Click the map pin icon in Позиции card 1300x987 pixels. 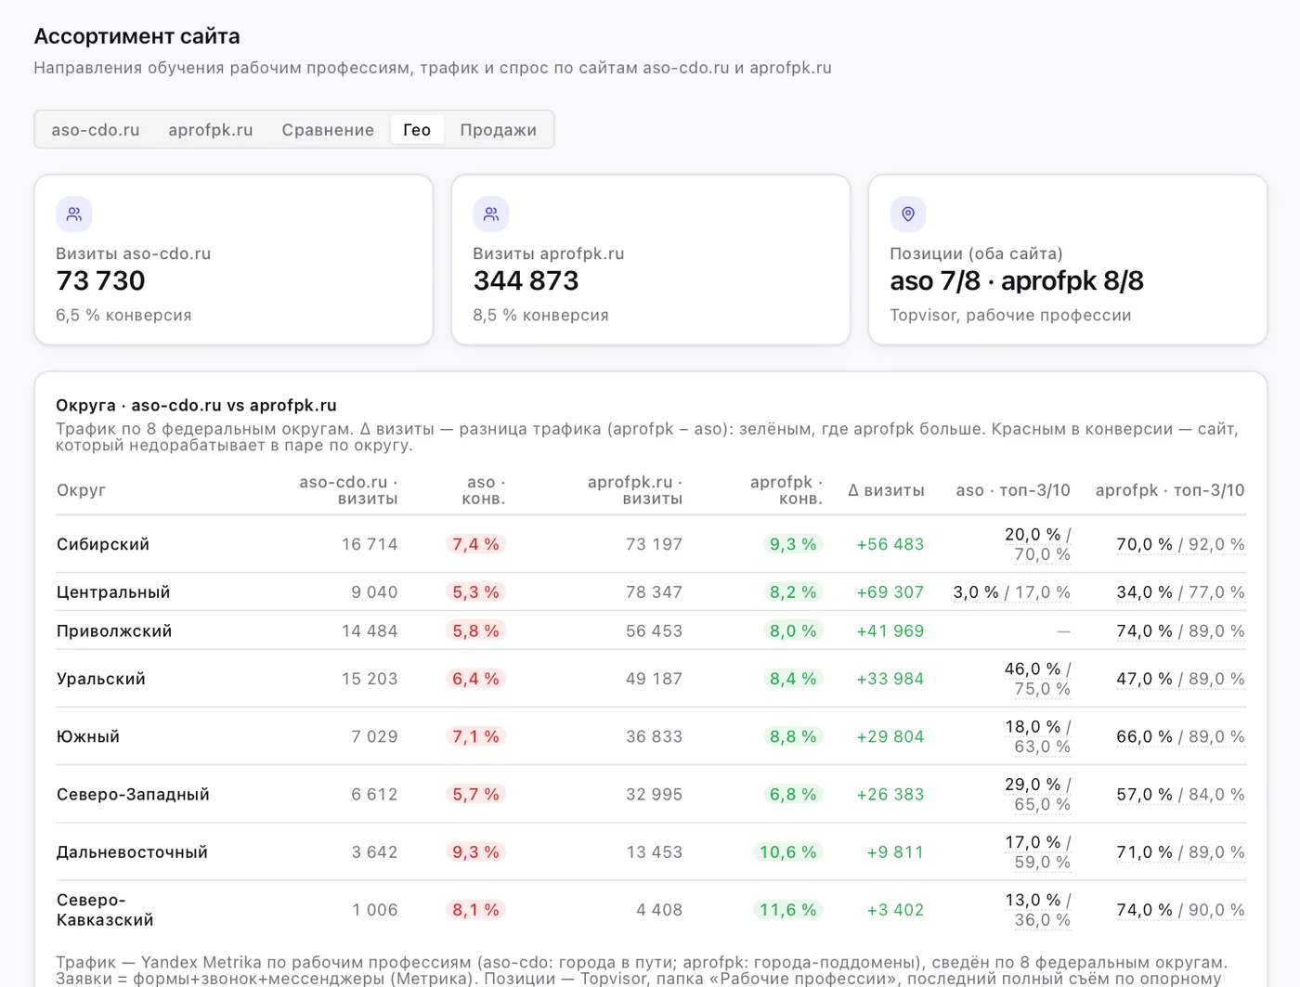click(908, 214)
